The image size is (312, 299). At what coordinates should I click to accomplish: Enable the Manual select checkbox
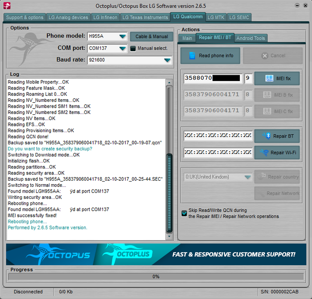point(133,48)
